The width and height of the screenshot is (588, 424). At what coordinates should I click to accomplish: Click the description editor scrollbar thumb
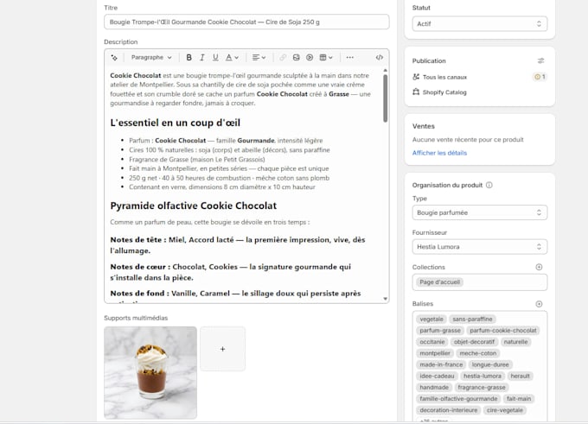click(385, 98)
